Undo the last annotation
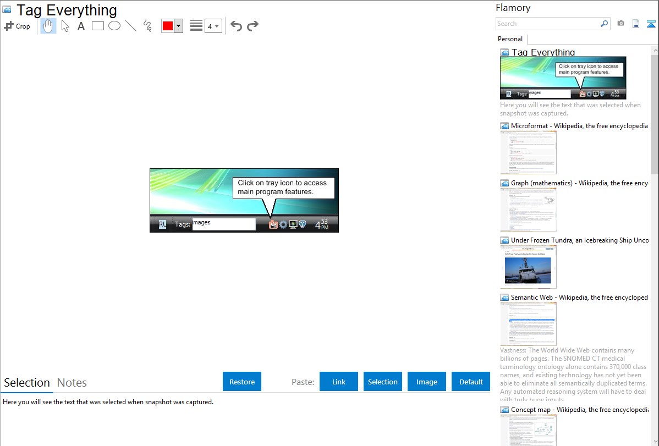This screenshot has width=659, height=446. 236,26
